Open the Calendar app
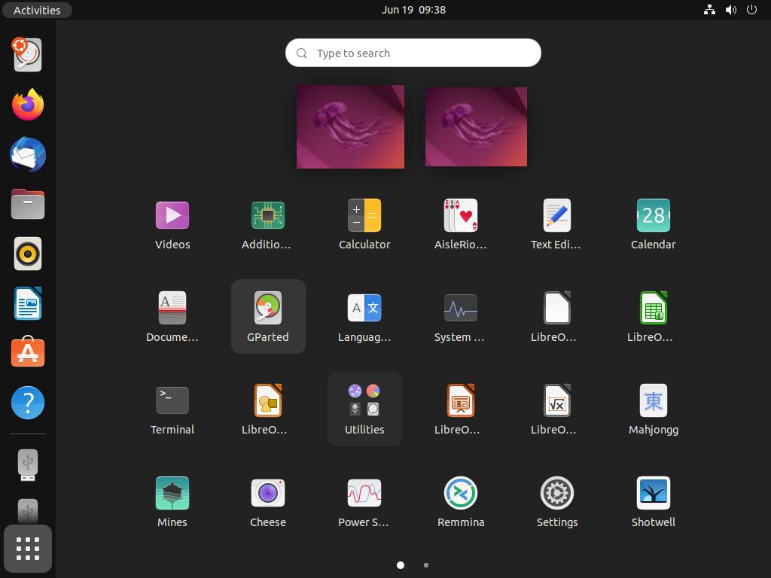The width and height of the screenshot is (771, 578). (x=653, y=224)
